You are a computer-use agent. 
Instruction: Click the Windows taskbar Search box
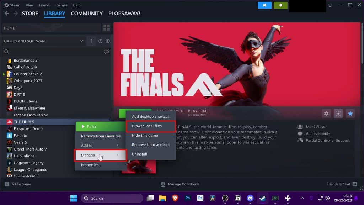click(112, 198)
